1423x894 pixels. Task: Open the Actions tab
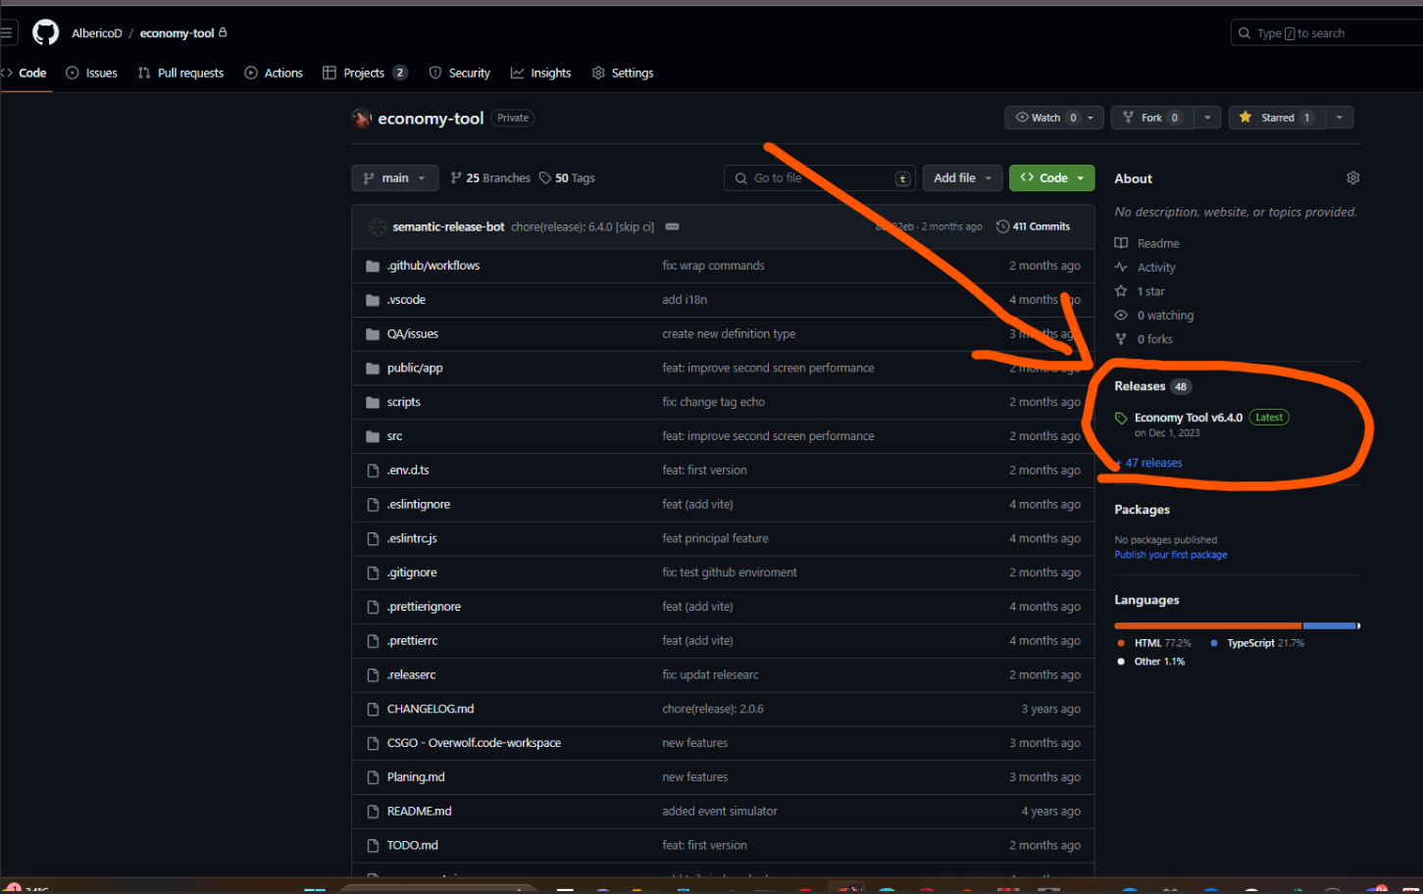274,73
